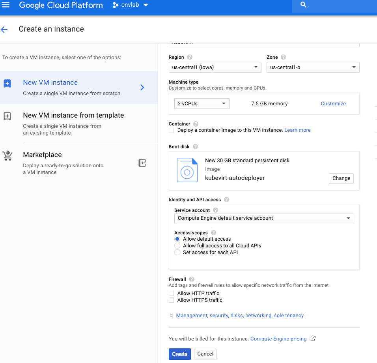The width and height of the screenshot is (377, 363).
Task: Click Change boot disk button
Action: (341, 178)
